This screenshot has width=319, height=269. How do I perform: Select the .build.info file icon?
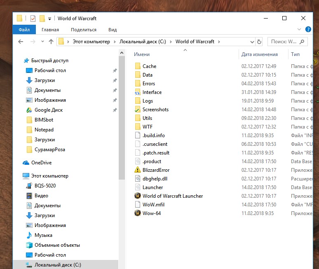pos(138,136)
